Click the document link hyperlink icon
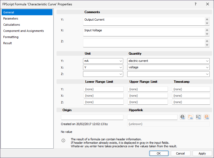 point(198,117)
